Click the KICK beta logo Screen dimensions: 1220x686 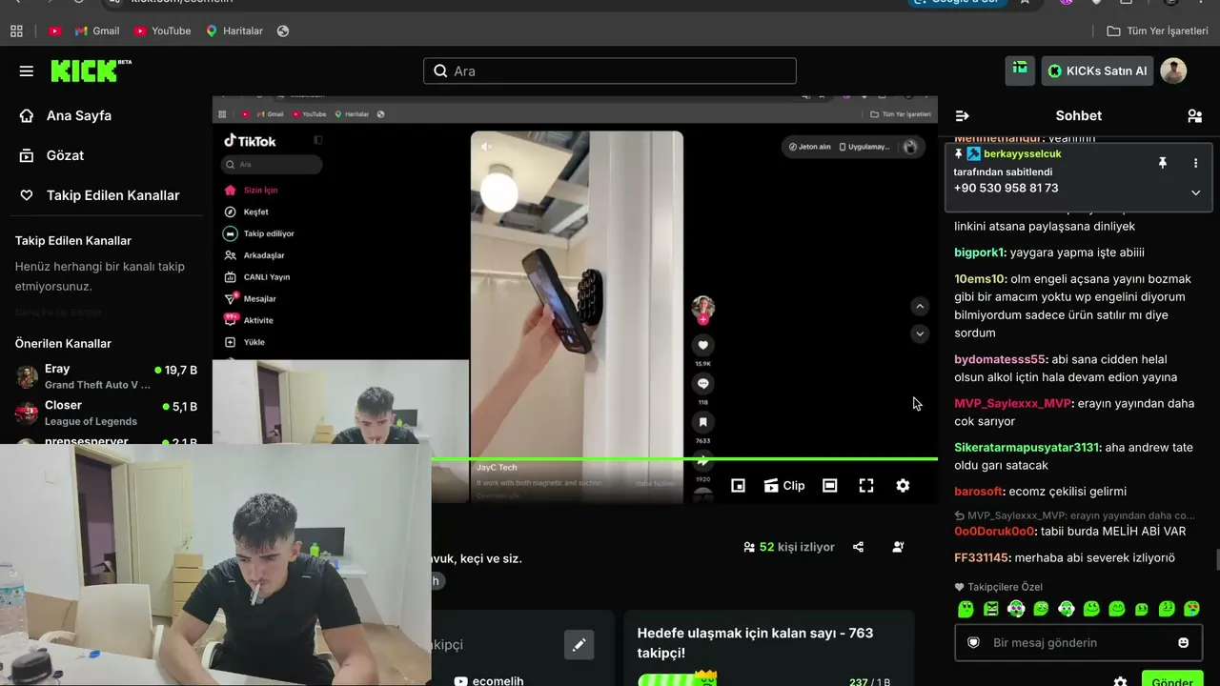coord(91,71)
